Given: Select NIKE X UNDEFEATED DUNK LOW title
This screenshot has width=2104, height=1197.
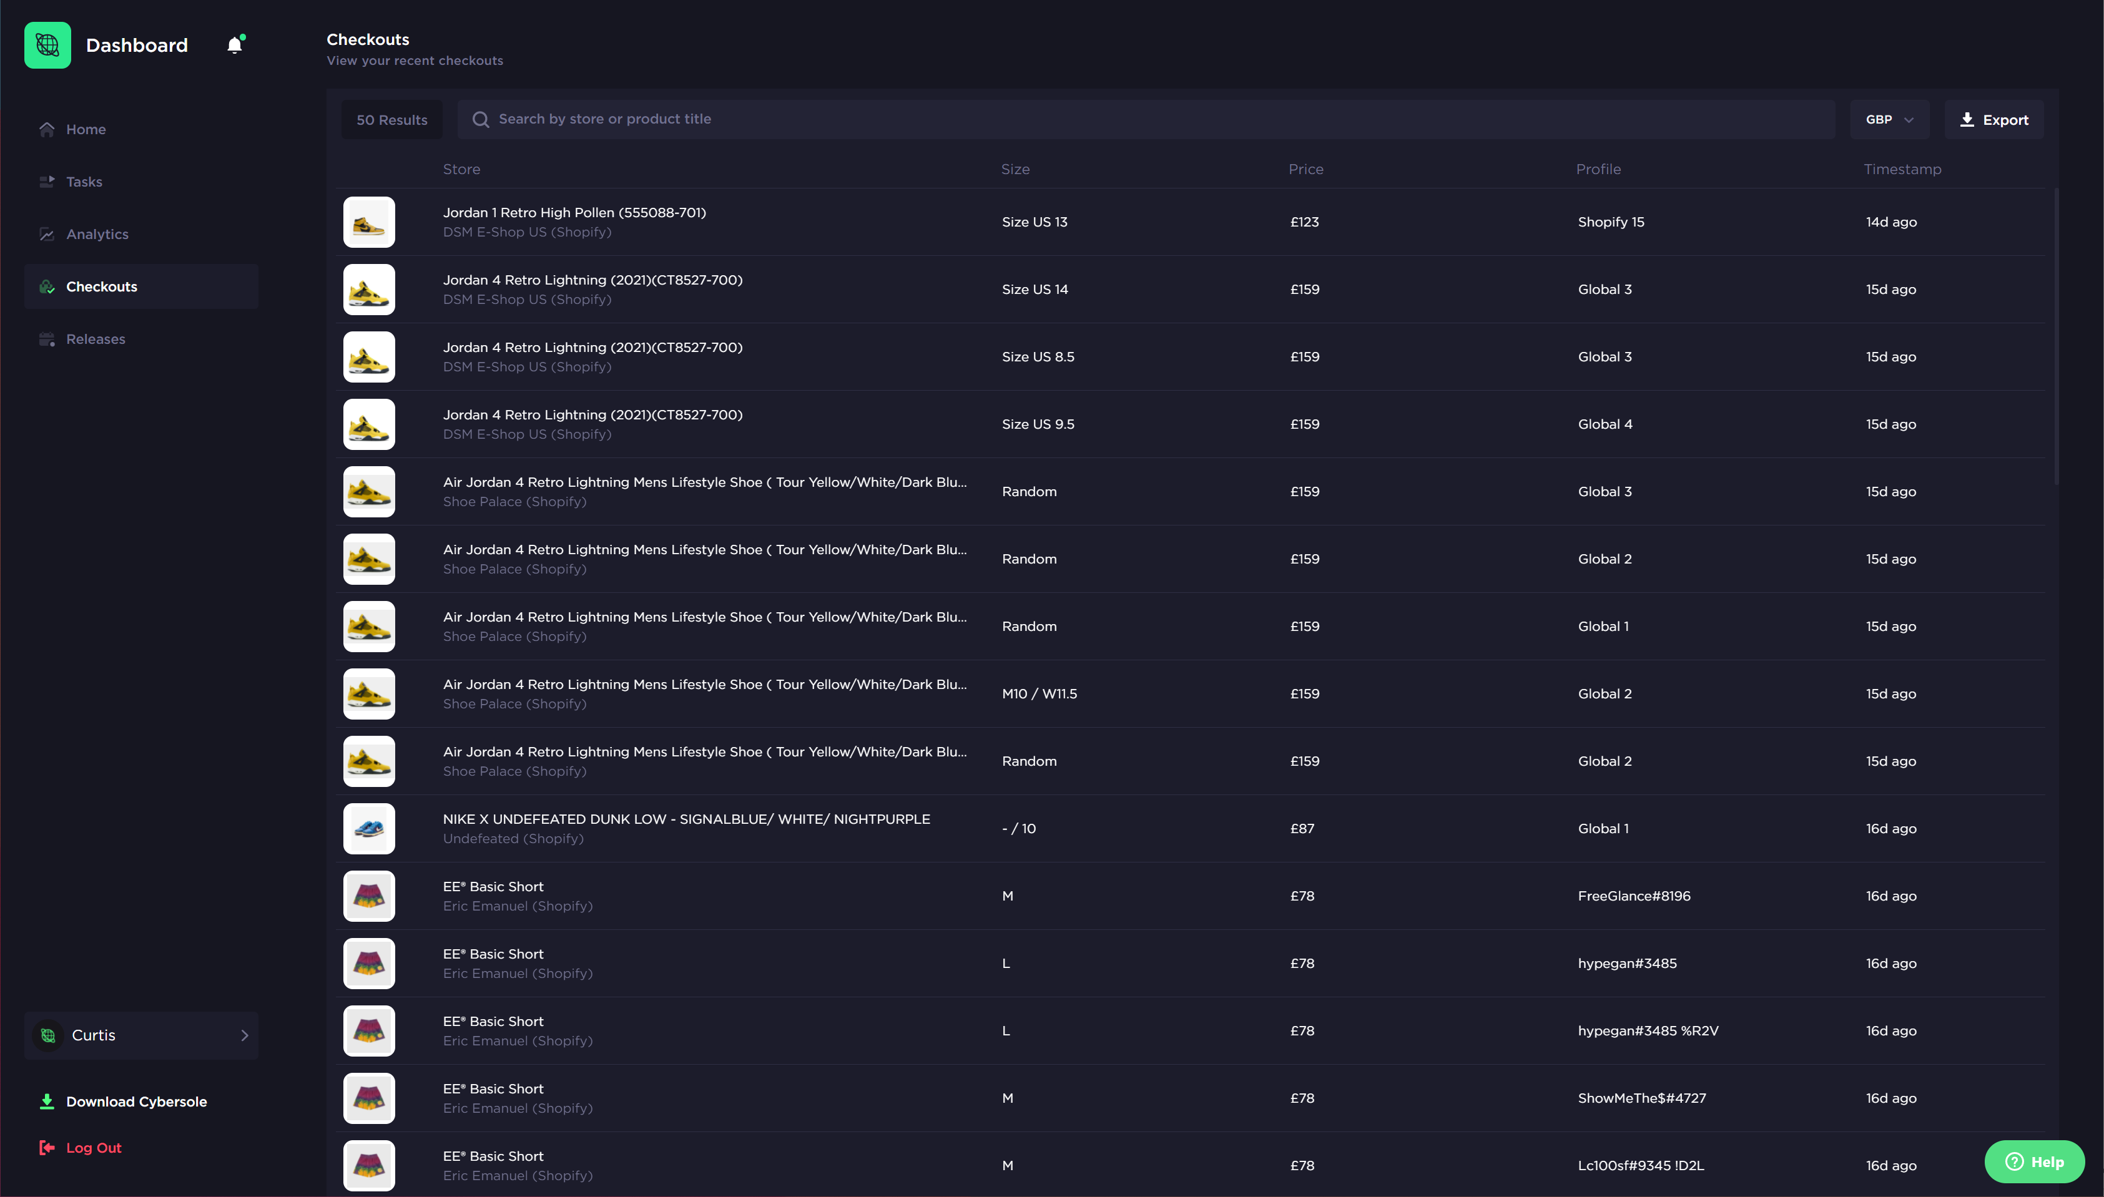Looking at the screenshot, I should pyautogui.click(x=687, y=819).
